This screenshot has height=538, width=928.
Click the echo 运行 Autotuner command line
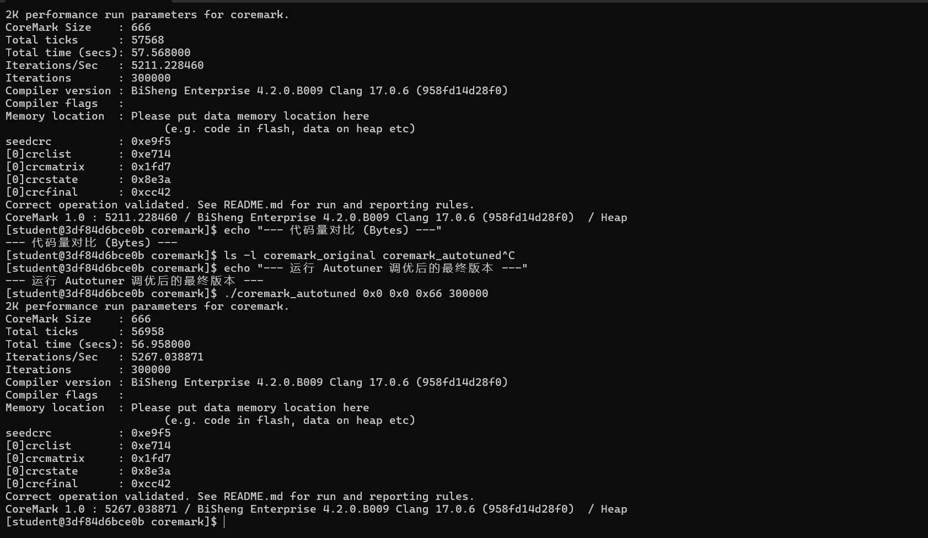coord(376,268)
